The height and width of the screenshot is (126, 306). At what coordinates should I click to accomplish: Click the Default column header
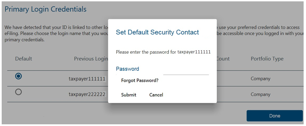click(24, 59)
